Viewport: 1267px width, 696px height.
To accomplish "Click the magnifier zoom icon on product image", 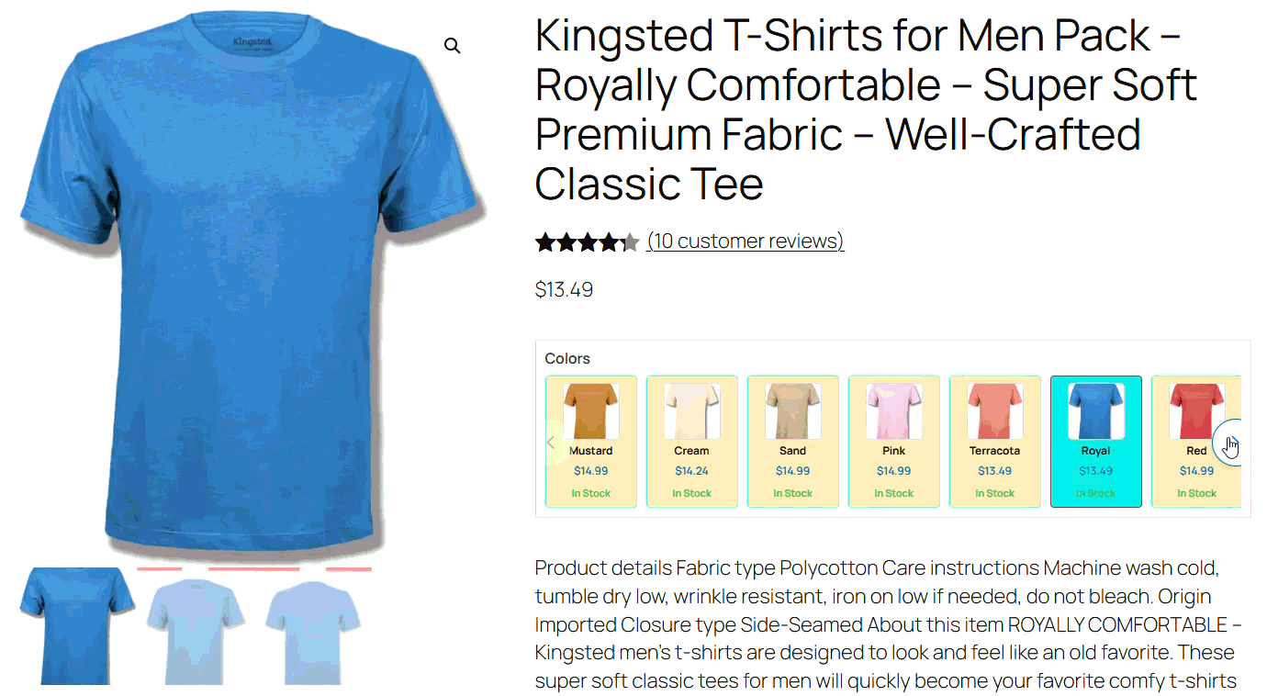I will (453, 46).
